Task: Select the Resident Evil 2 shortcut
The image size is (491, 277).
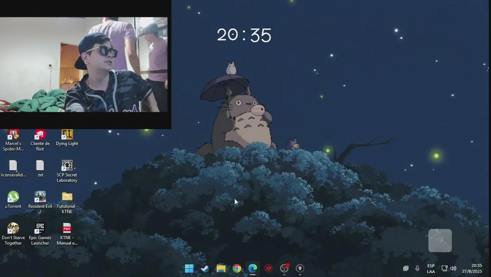Action: point(40,203)
